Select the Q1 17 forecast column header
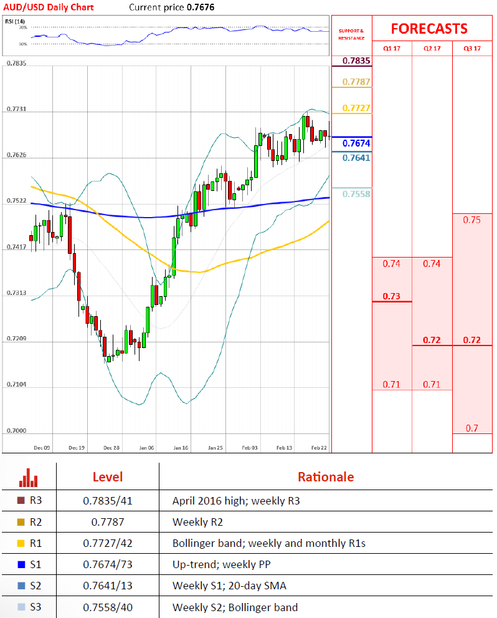Screen dimensions: 497x618 click(x=392, y=49)
